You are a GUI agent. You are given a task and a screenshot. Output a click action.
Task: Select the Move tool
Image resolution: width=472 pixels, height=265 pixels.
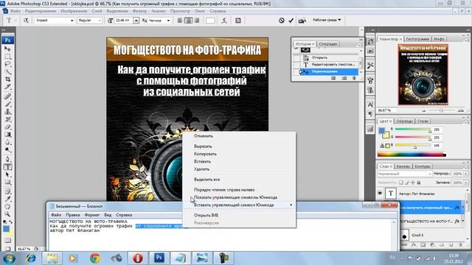coord(8,49)
